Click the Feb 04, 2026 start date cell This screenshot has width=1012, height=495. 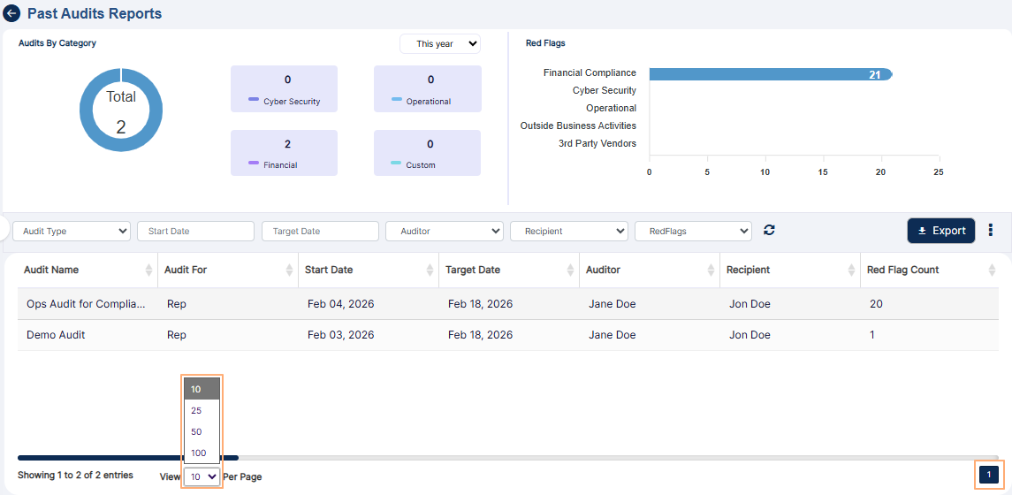pos(341,304)
